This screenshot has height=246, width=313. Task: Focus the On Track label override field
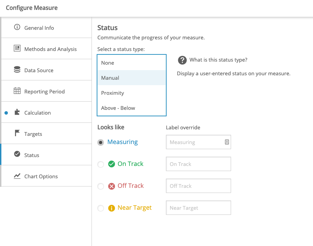[x=198, y=164]
